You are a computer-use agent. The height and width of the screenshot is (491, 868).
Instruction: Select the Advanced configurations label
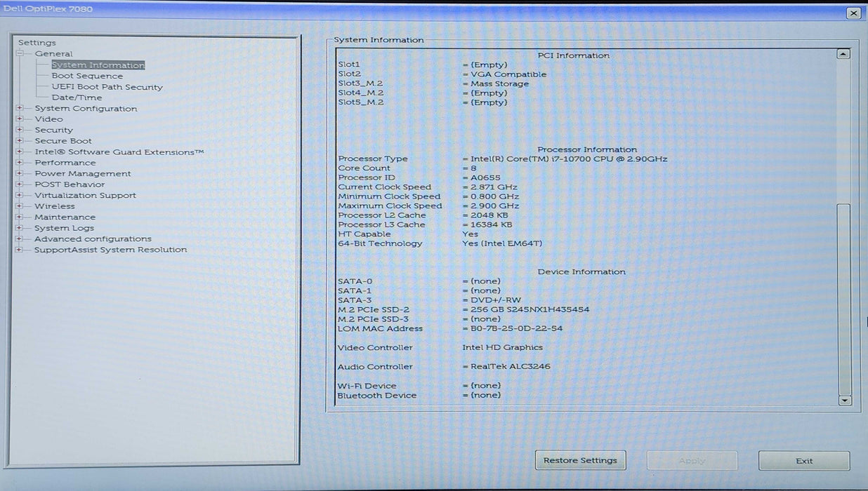(x=93, y=239)
